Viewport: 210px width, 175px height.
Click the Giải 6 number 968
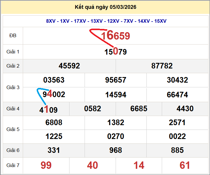[116, 150]
